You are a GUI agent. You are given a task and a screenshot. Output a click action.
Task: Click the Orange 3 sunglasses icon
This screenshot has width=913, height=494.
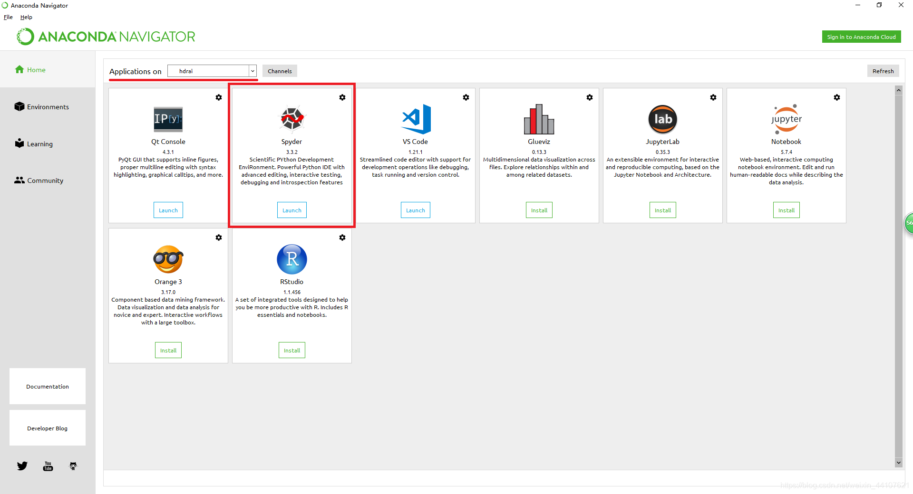pos(168,259)
